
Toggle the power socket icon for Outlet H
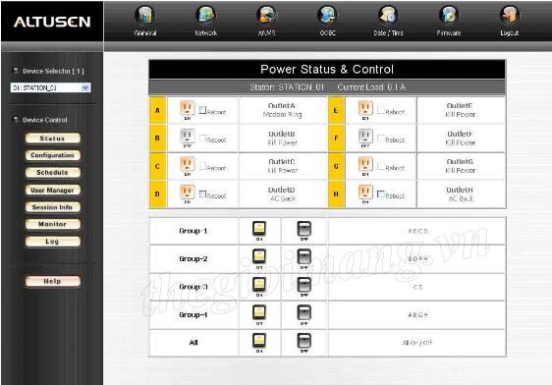pos(365,192)
